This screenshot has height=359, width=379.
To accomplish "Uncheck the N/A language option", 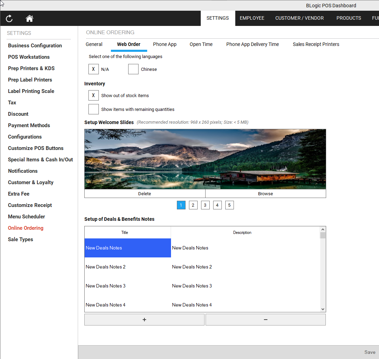I will (93, 69).
